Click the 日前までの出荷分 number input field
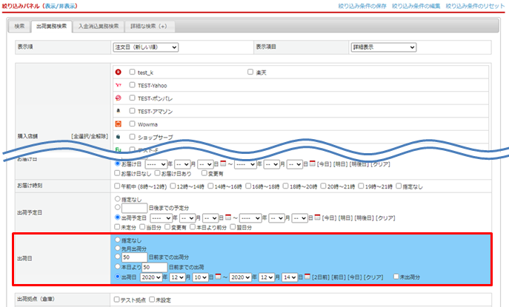This screenshot has height=307, width=509. tap(136, 257)
